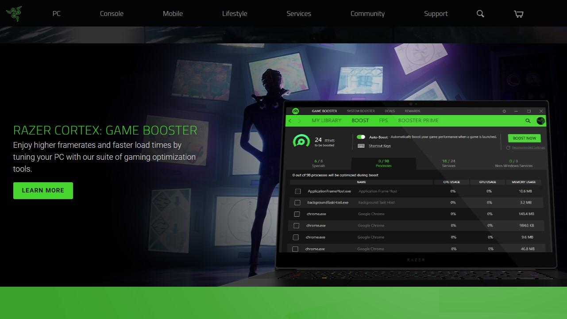
Task: Expand the Lifestyle navigation menu
Action: 235,14
